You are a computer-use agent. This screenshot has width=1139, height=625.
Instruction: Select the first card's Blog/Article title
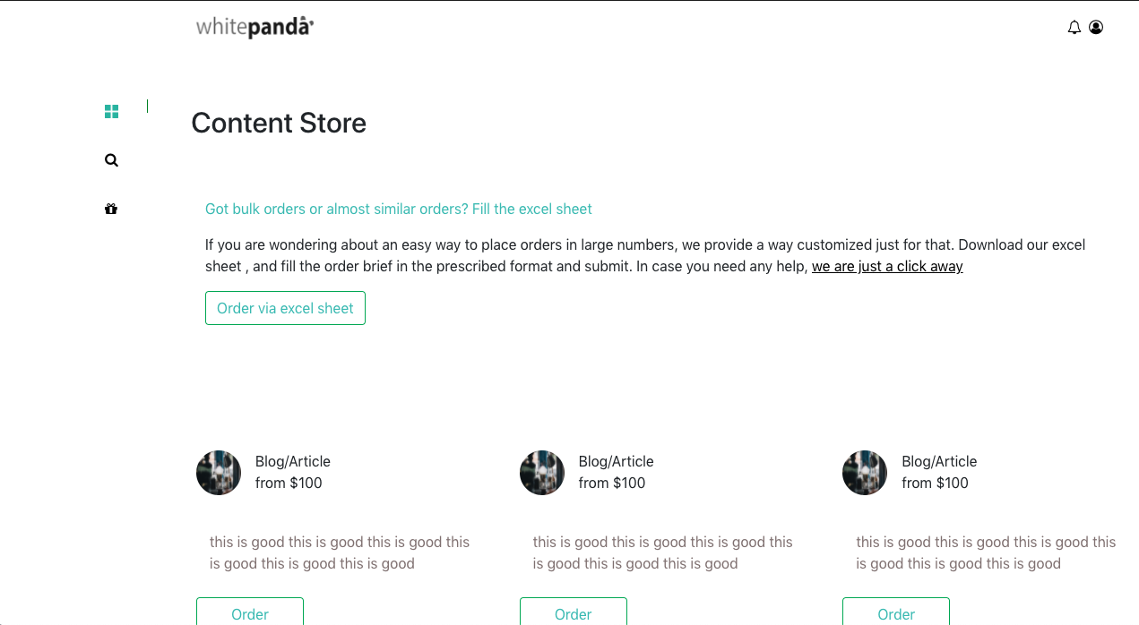point(293,461)
